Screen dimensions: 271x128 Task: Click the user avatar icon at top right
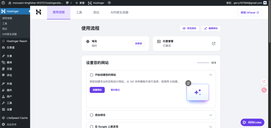(265, 3)
